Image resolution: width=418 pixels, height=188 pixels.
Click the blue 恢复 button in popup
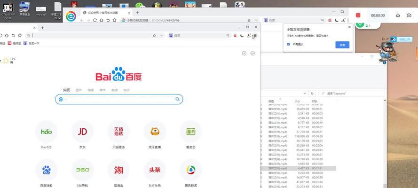342,45
